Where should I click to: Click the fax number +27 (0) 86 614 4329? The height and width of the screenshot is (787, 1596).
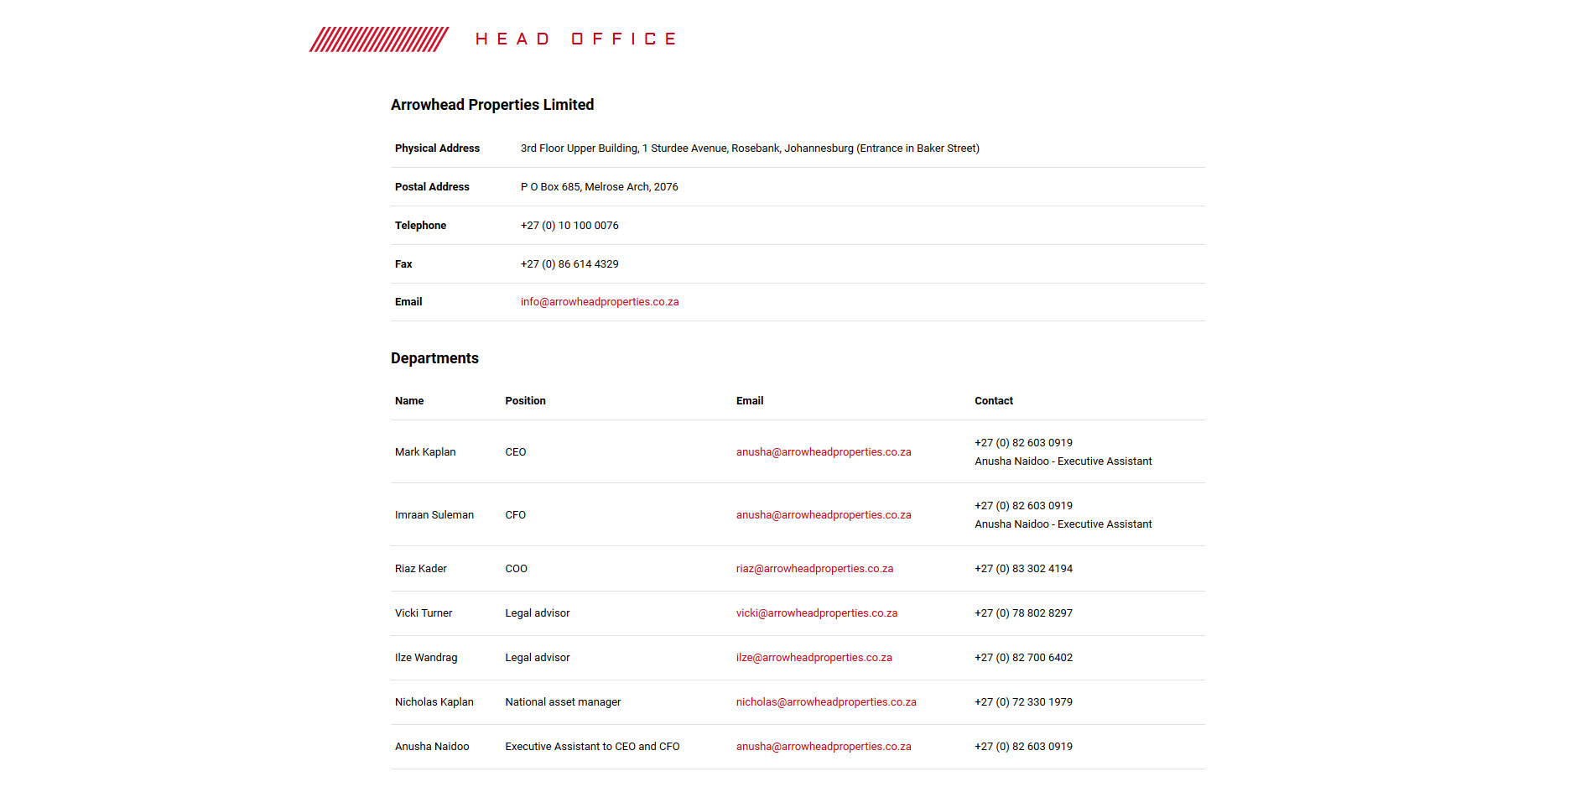[x=569, y=264]
